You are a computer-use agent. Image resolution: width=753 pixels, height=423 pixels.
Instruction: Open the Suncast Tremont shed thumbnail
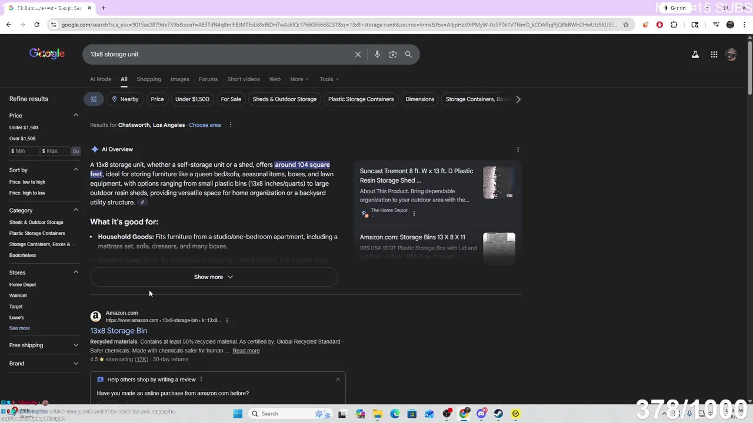click(x=499, y=183)
